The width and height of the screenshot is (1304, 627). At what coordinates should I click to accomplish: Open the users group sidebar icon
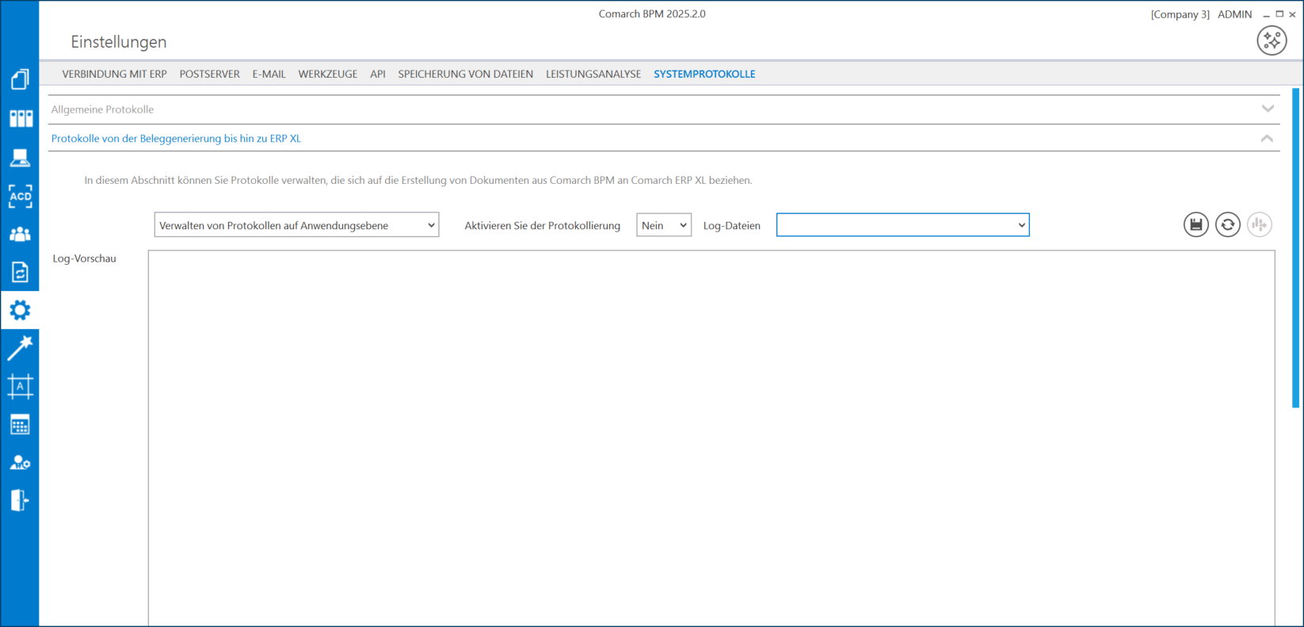click(20, 235)
